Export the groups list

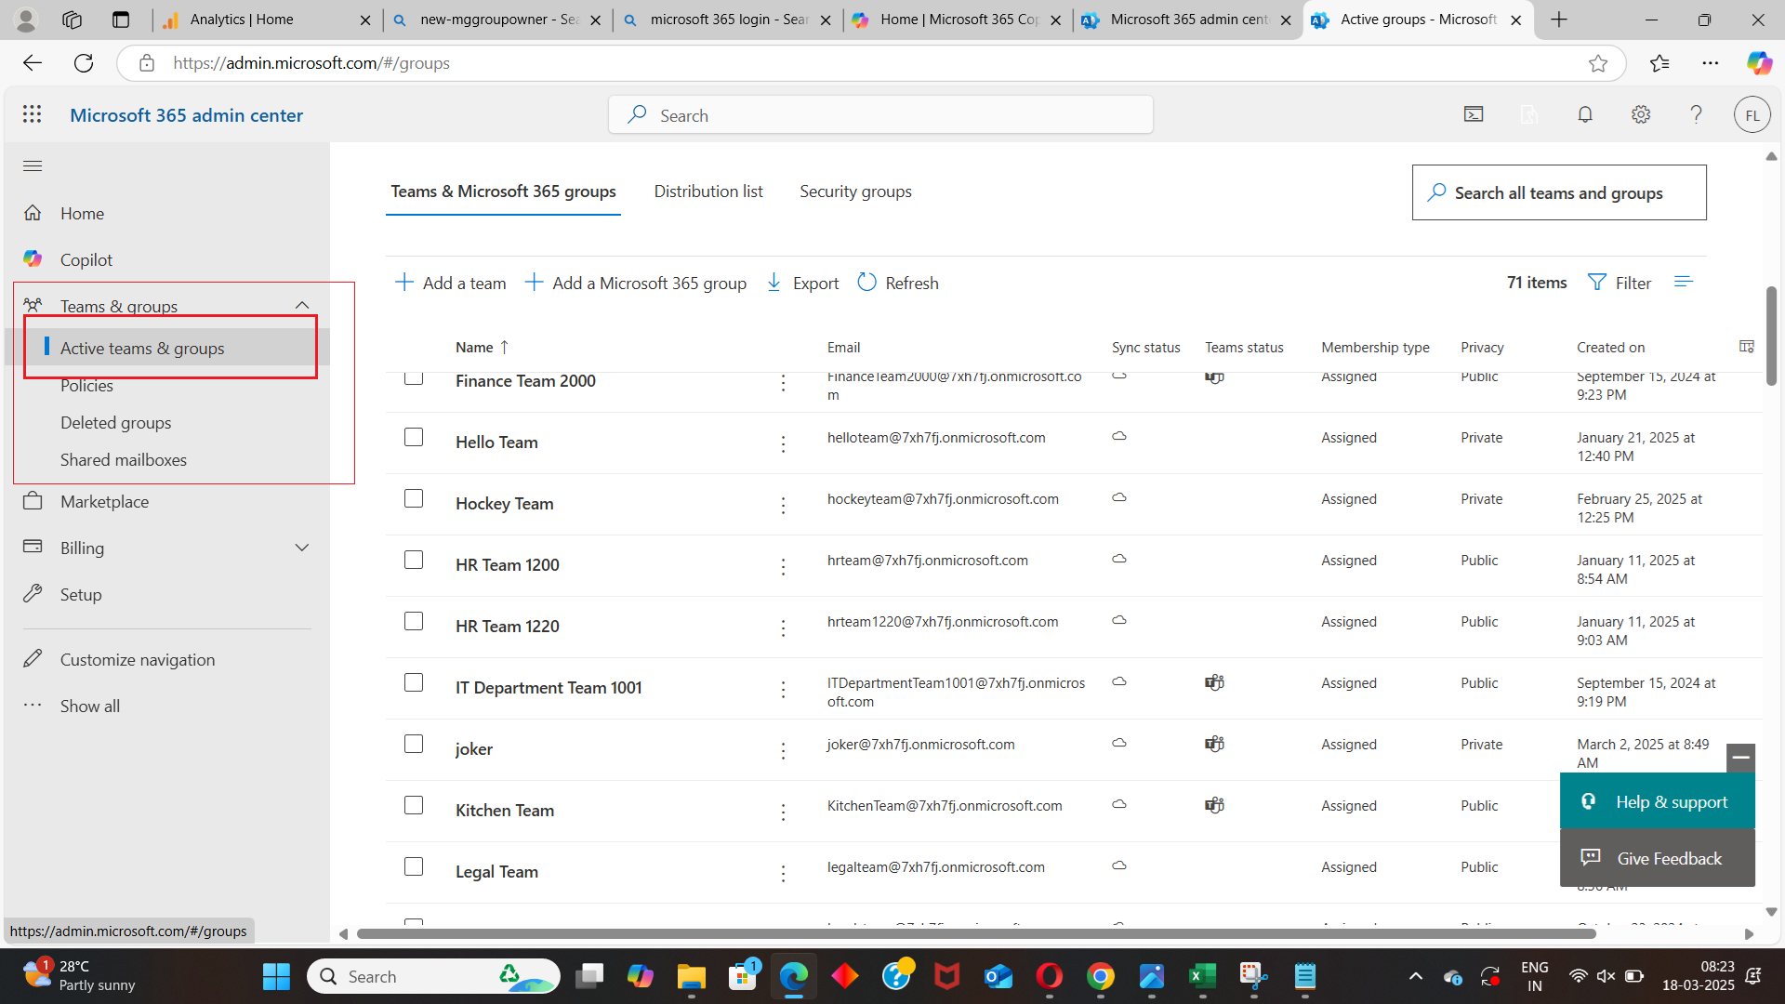pyautogui.click(x=802, y=283)
